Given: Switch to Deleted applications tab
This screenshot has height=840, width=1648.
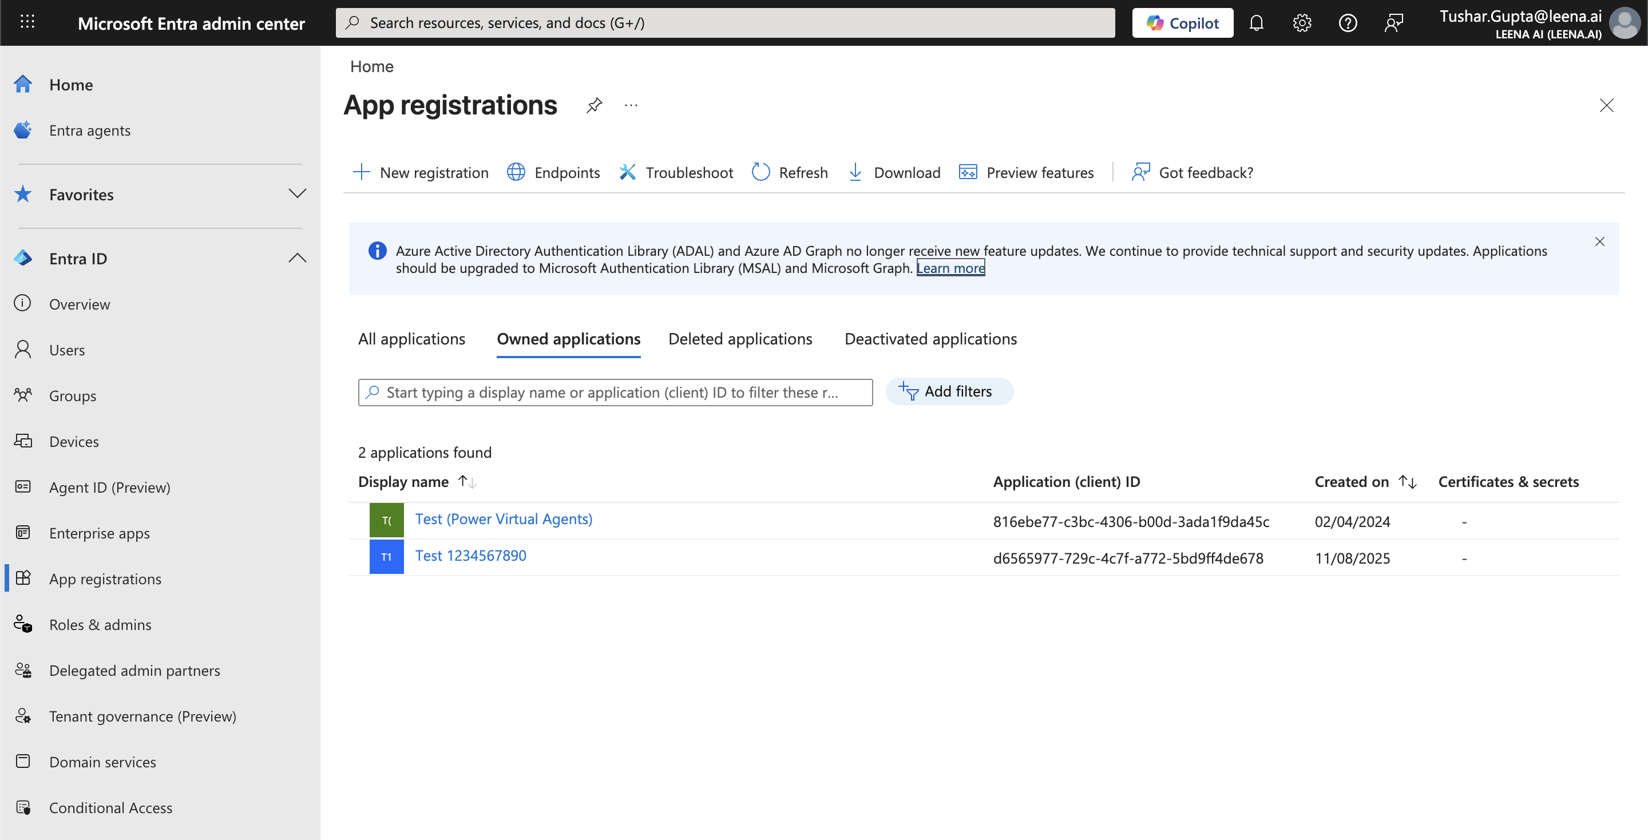Looking at the screenshot, I should click(739, 338).
